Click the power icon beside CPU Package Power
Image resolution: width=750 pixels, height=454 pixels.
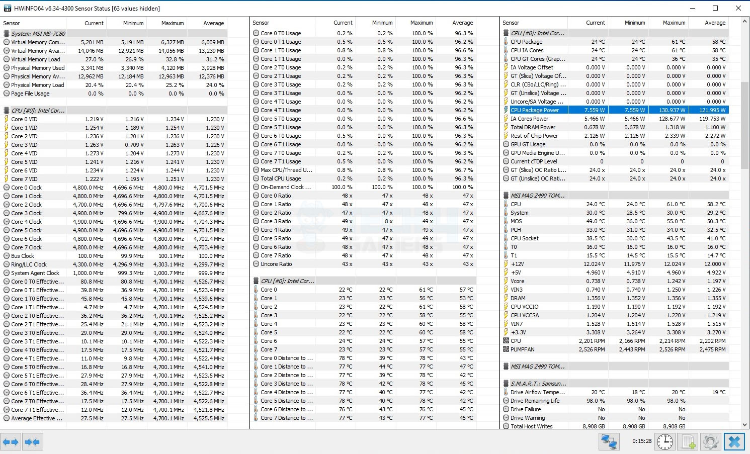(x=506, y=110)
